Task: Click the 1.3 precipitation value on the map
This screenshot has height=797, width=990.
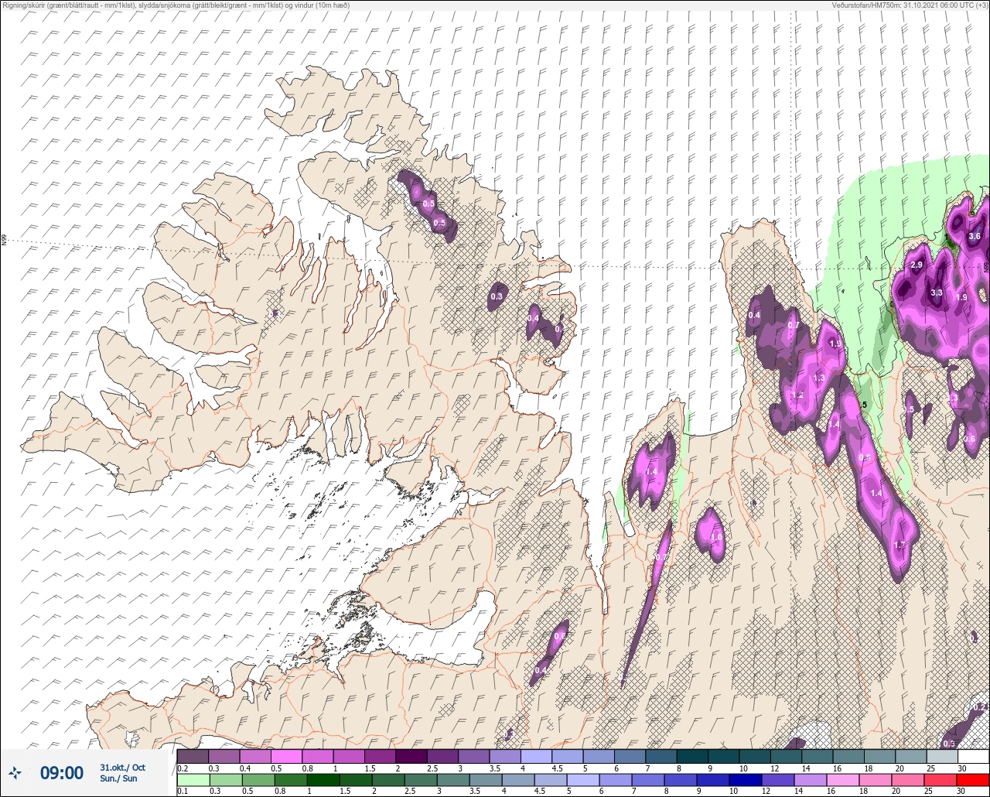Action: tap(820, 378)
